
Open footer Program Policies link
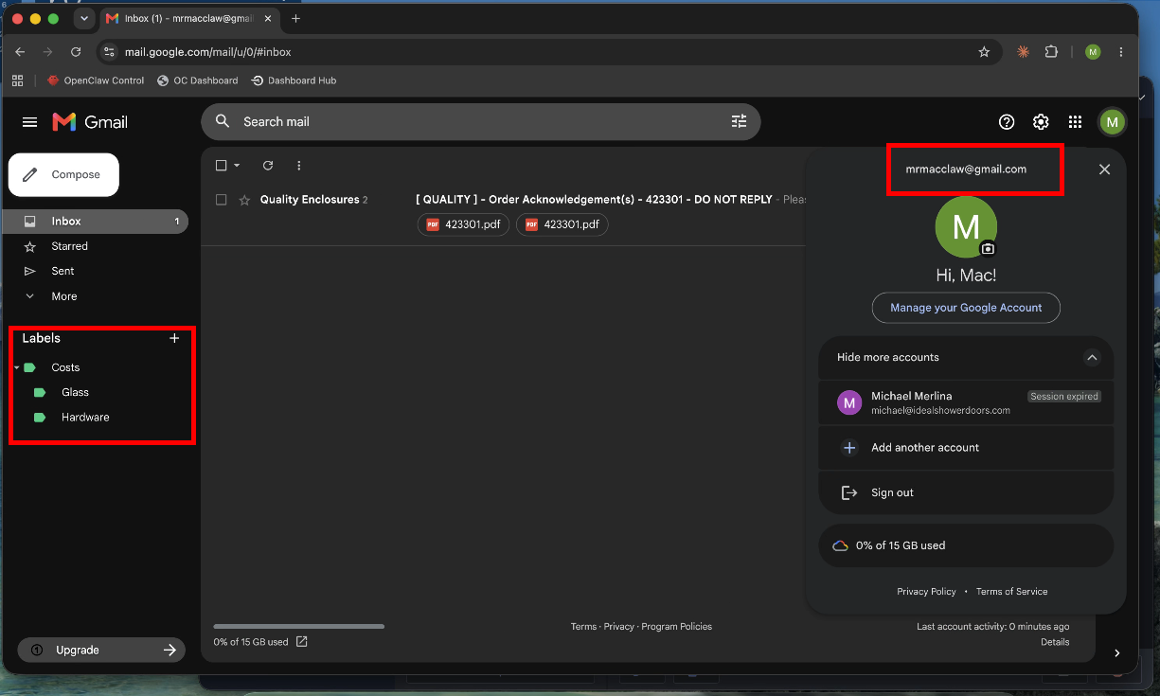click(676, 627)
